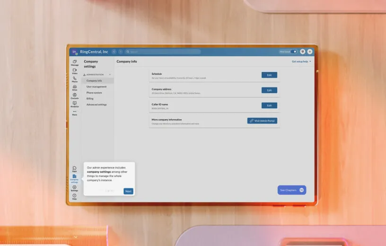Viewport: 386px width, 246px height.
Task: Open the Message section in sidebar
Action: click(x=75, y=63)
